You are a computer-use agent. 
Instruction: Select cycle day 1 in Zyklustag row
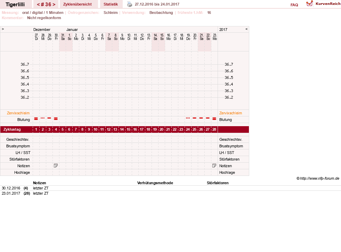click(36, 129)
